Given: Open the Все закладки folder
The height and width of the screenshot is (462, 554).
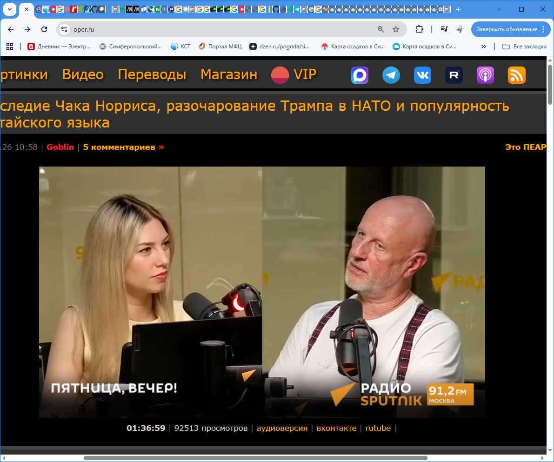Looking at the screenshot, I should pyautogui.click(x=524, y=47).
